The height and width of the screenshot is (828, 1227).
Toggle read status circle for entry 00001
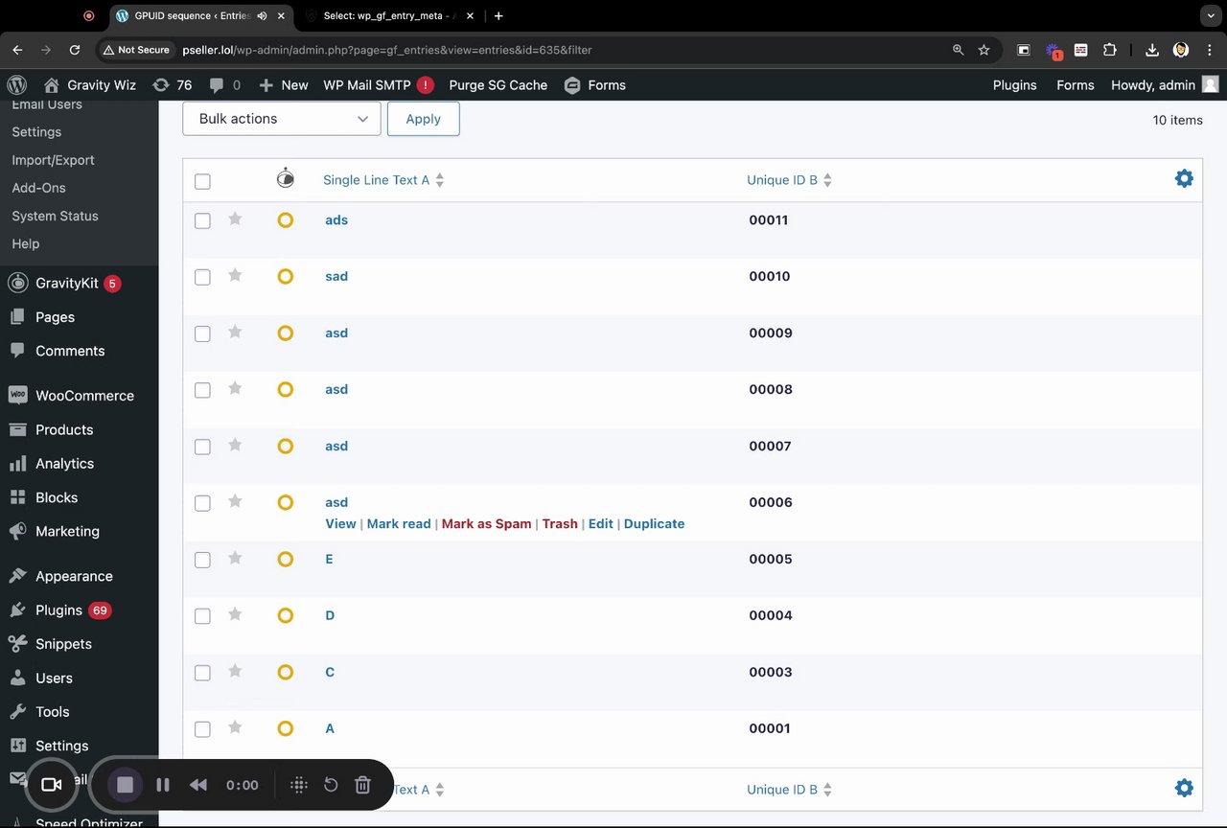click(x=285, y=729)
